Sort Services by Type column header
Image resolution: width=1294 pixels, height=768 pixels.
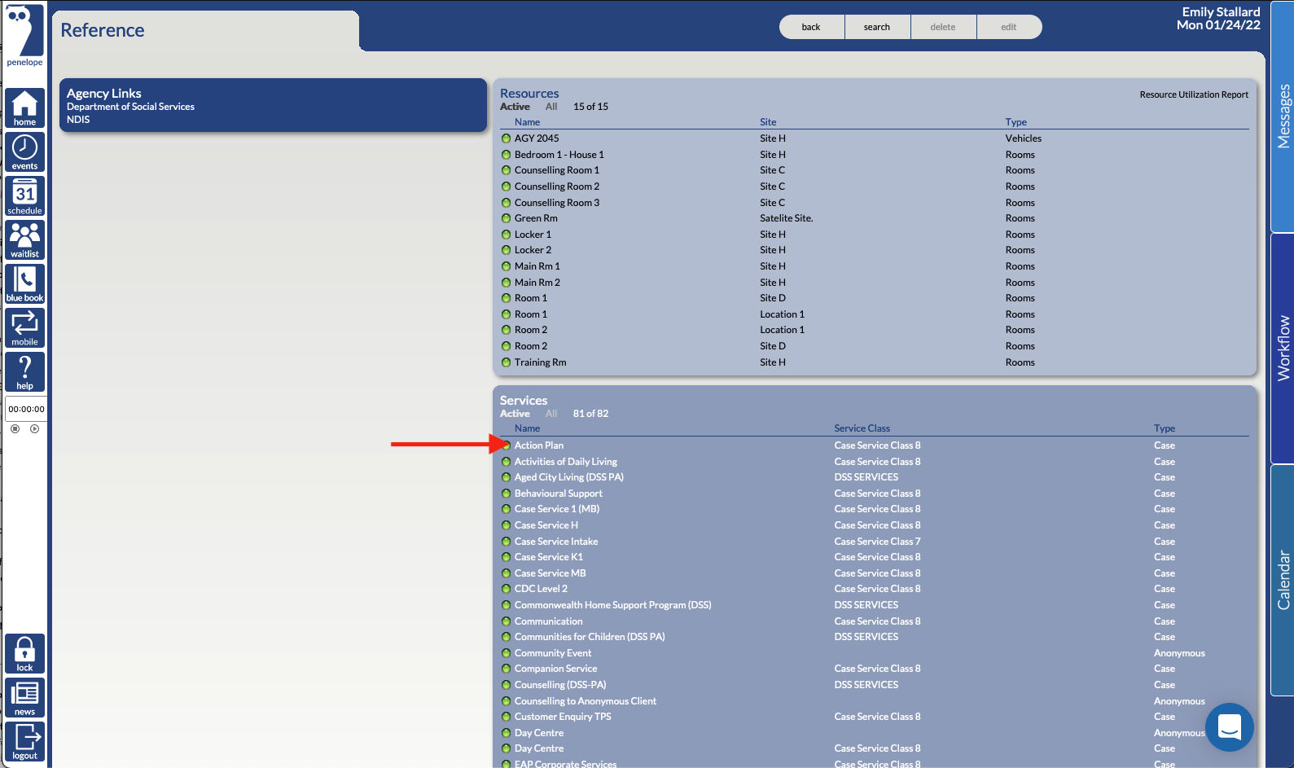pos(1165,428)
